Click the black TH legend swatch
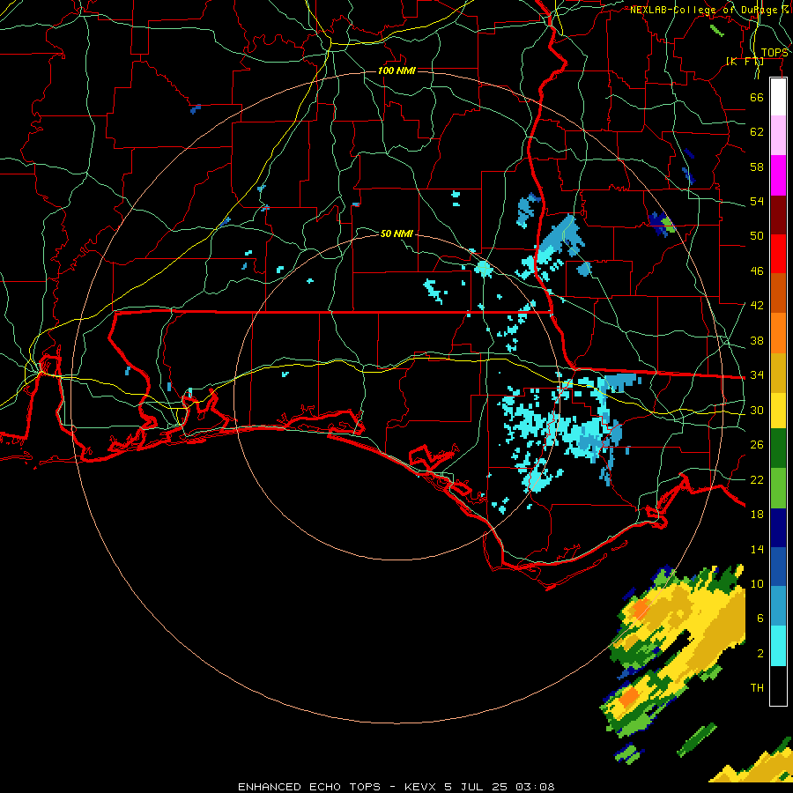 [x=778, y=686]
